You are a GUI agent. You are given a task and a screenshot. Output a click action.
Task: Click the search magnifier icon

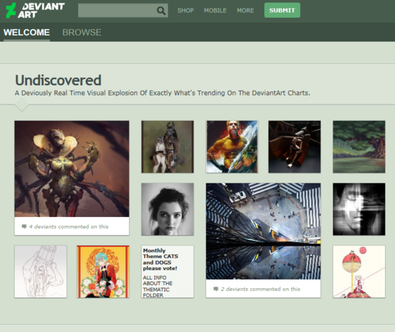(x=161, y=11)
